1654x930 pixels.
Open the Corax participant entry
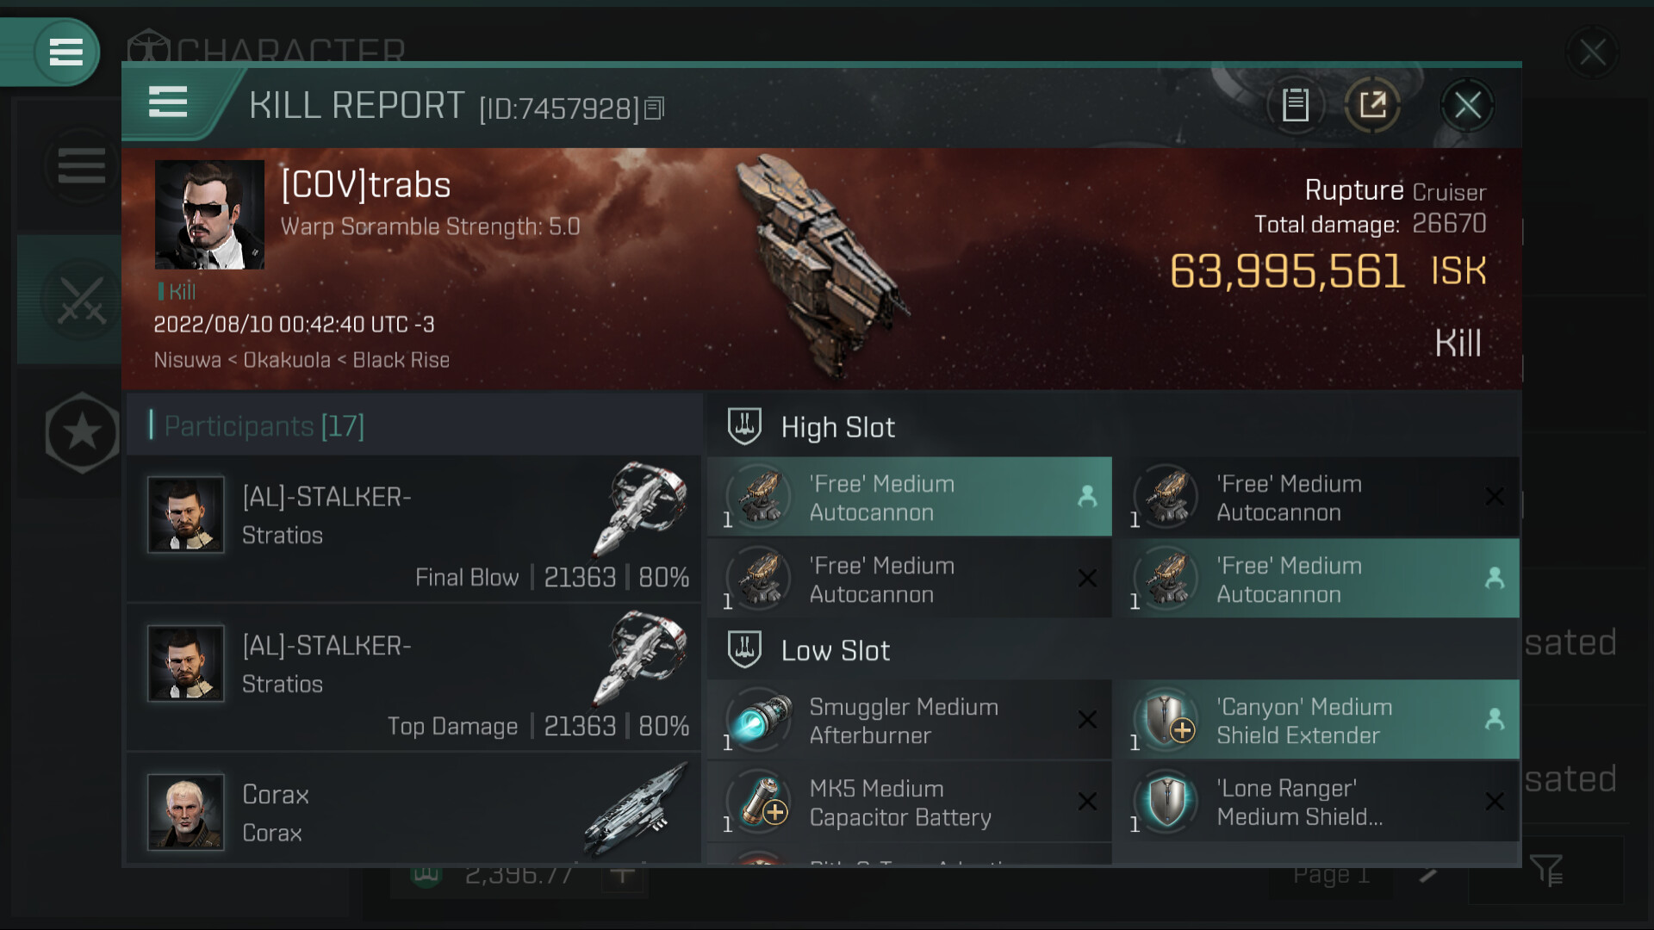(413, 812)
